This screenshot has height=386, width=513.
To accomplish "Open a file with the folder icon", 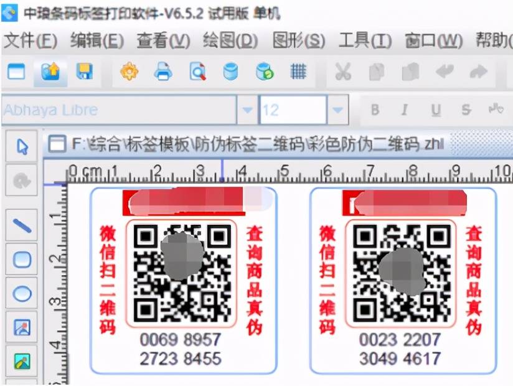I will (50, 72).
